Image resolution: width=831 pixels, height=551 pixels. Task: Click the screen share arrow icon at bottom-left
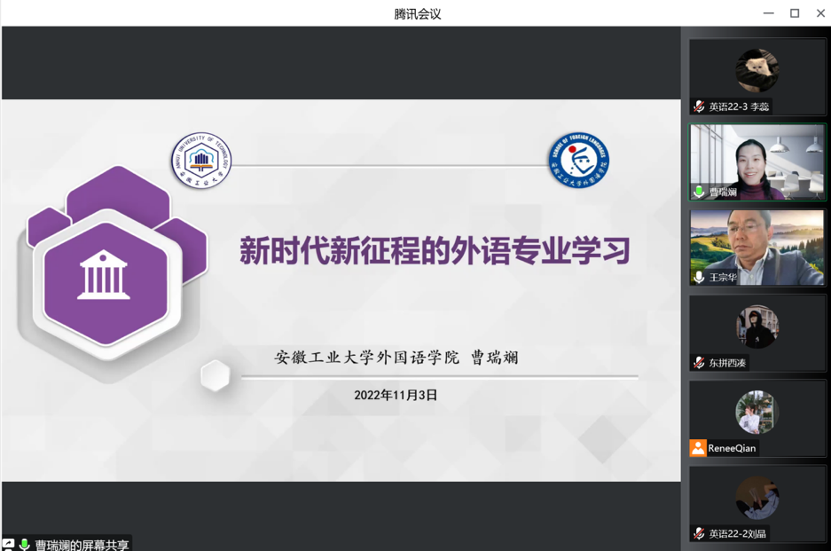[x=9, y=545]
